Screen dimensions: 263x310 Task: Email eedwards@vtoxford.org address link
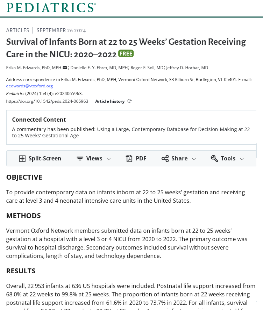29,86
